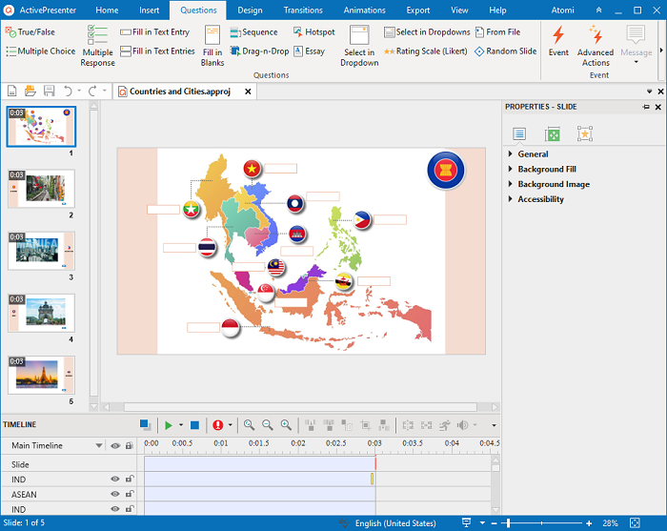667x531 pixels.
Task: Select slide 5 thumbnail with the sunset temple
Action: point(41,375)
